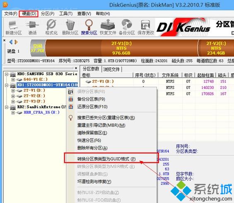Close the left disk tree panel
The width and height of the screenshot is (234, 203).
pyautogui.click(x=76, y=68)
